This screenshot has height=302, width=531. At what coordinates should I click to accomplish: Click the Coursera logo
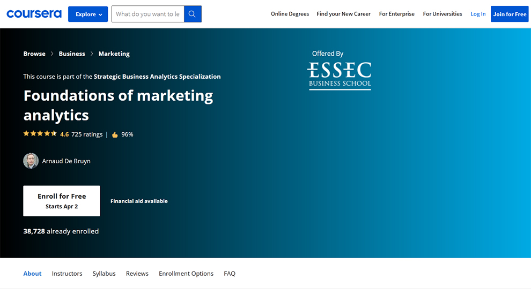[34, 14]
